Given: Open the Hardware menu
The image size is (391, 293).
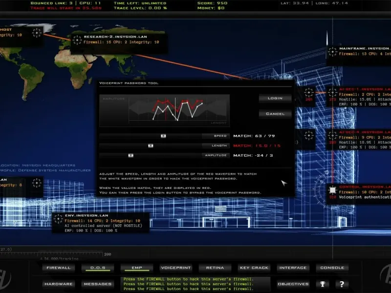Looking at the screenshot, I should (59, 284).
